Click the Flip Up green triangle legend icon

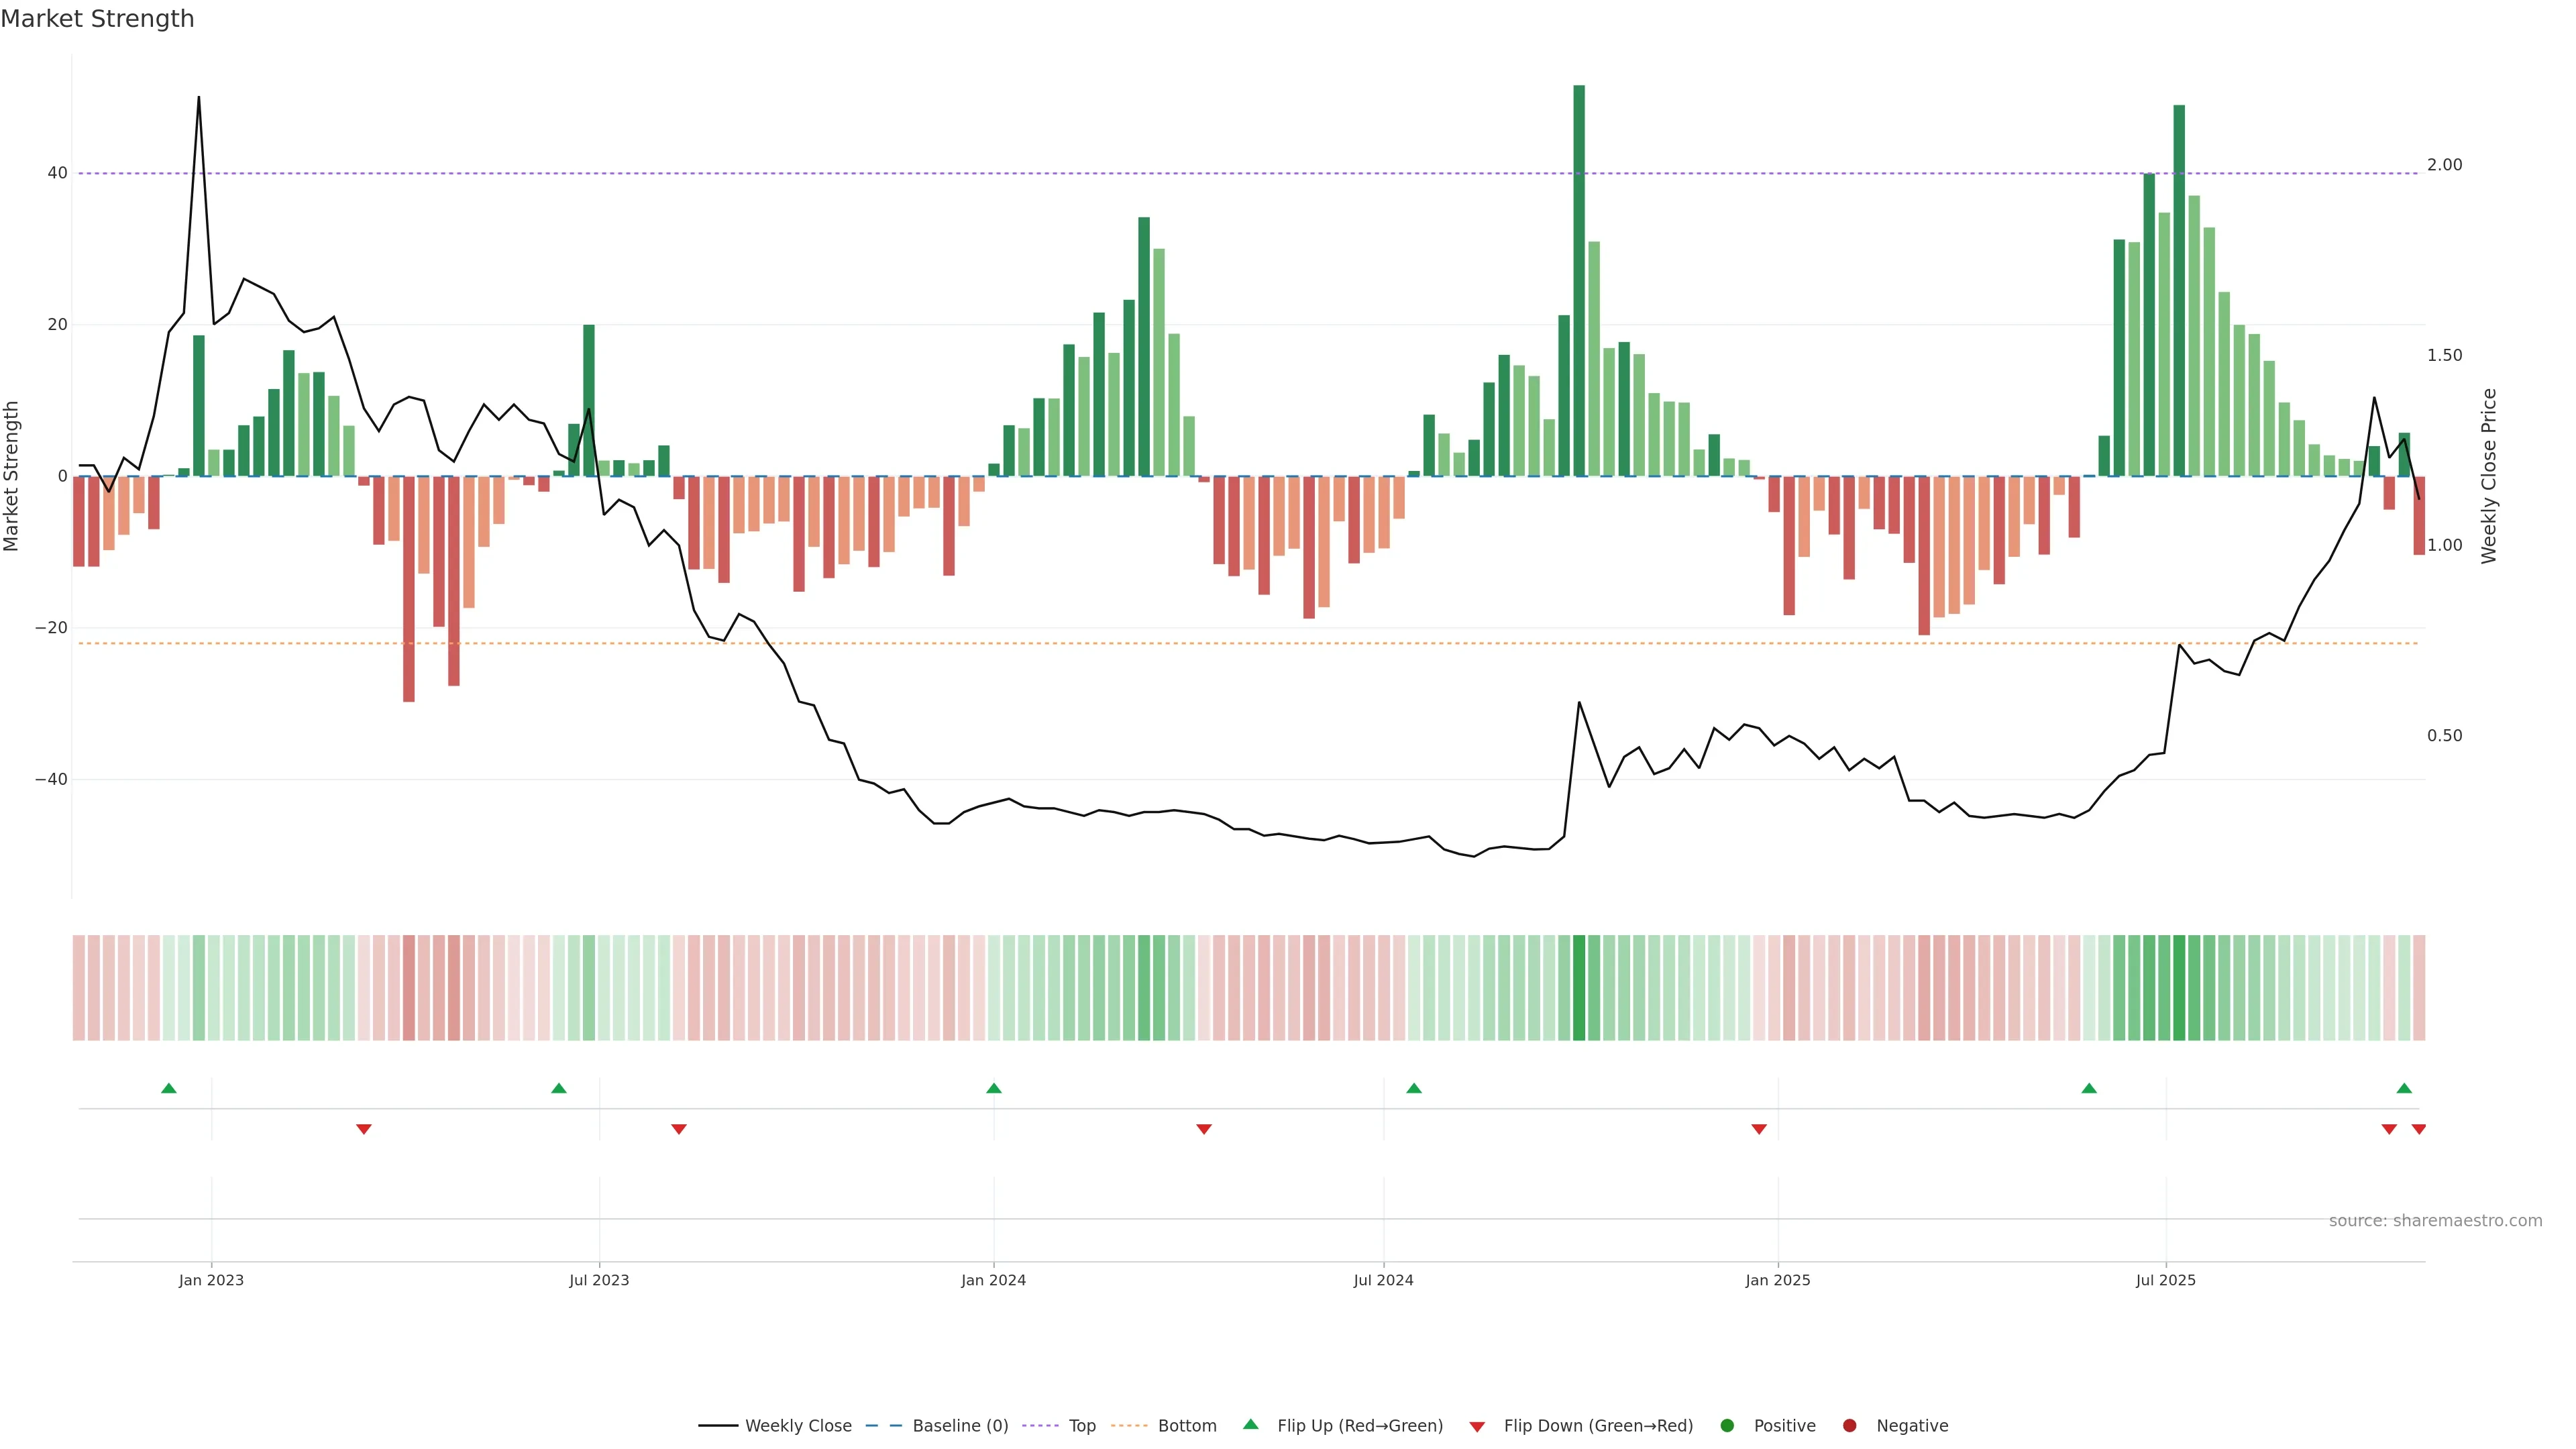(1250, 1425)
